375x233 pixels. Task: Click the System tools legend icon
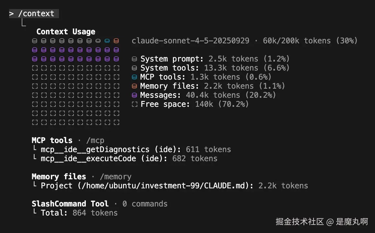(x=134, y=68)
